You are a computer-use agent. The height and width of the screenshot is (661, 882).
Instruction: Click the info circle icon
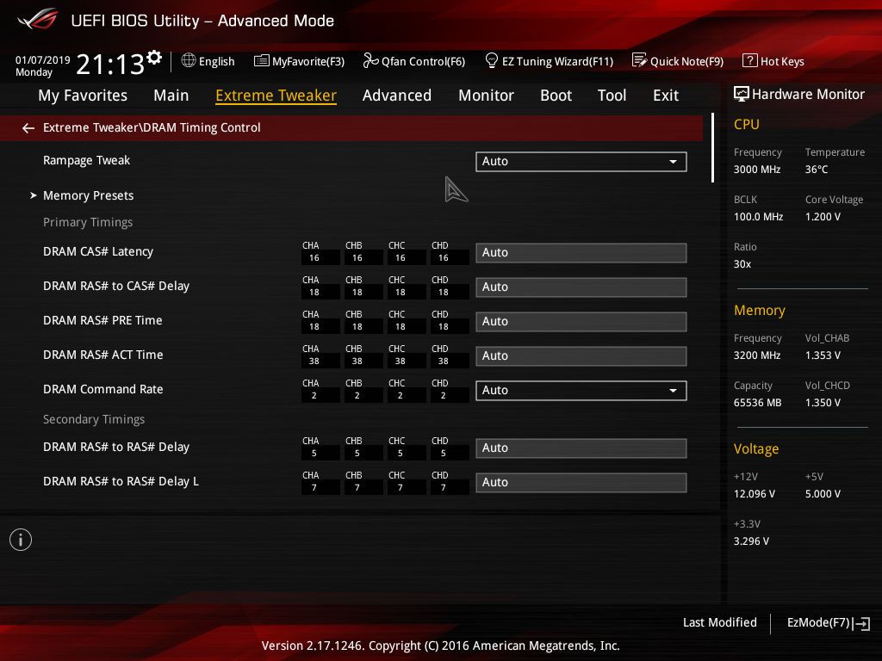(x=21, y=540)
